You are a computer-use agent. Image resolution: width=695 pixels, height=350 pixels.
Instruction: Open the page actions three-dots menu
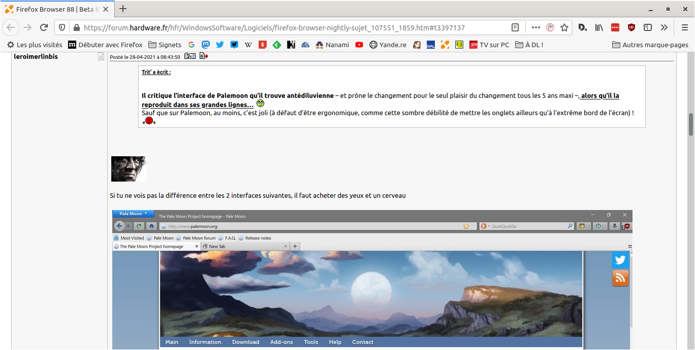(x=535, y=28)
